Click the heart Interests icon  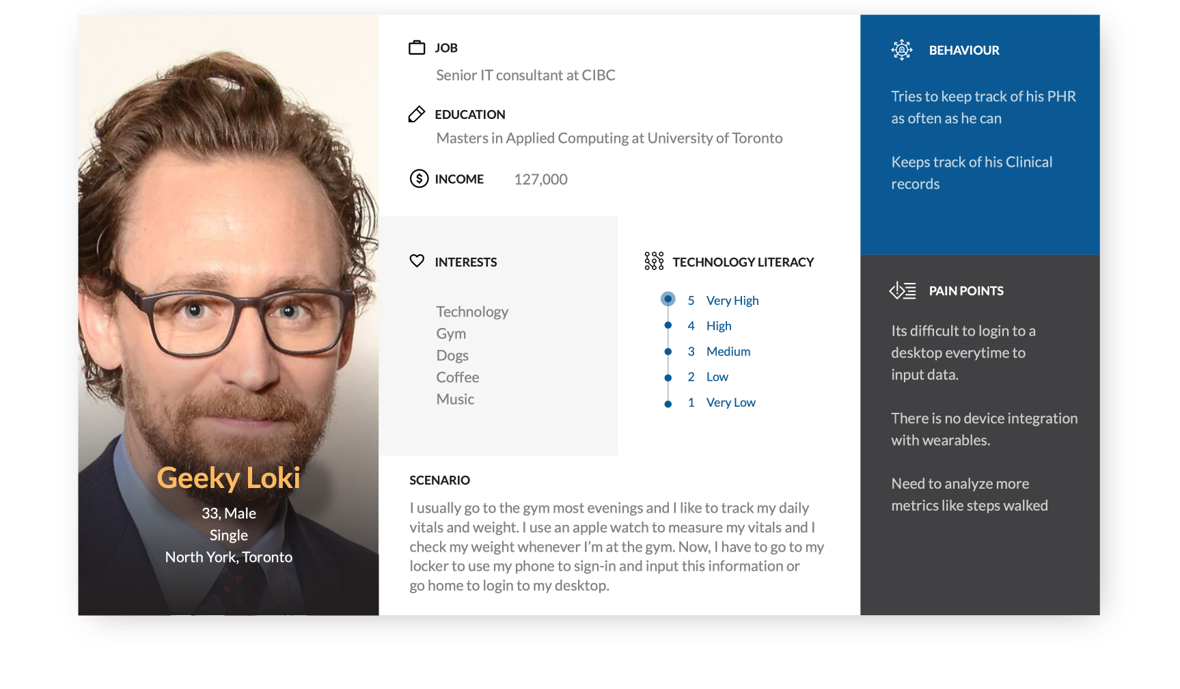(417, 261)
